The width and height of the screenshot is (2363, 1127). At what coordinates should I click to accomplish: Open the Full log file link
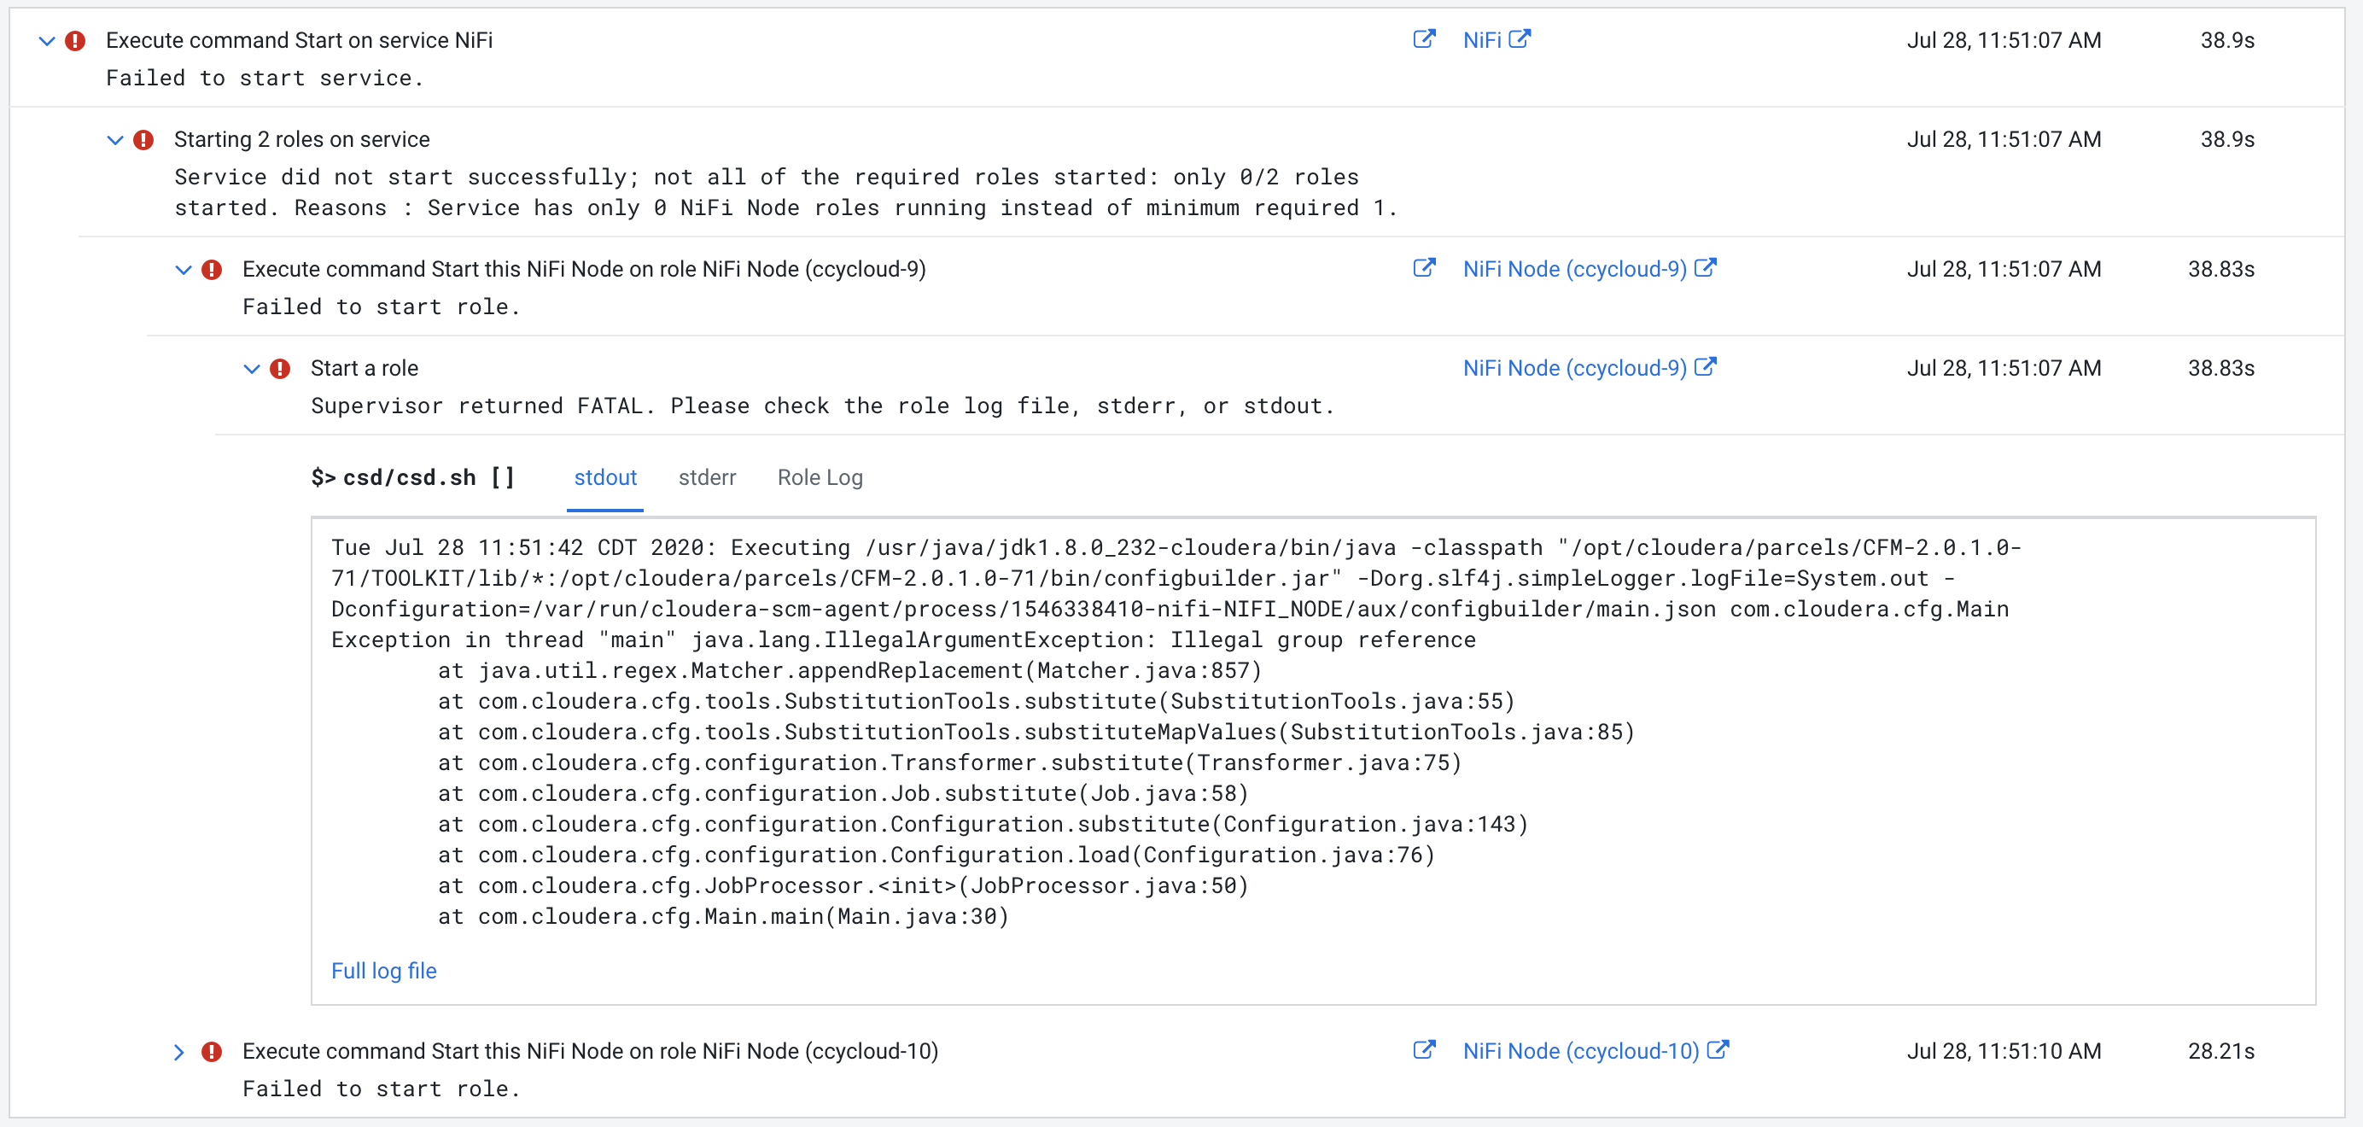383,971
